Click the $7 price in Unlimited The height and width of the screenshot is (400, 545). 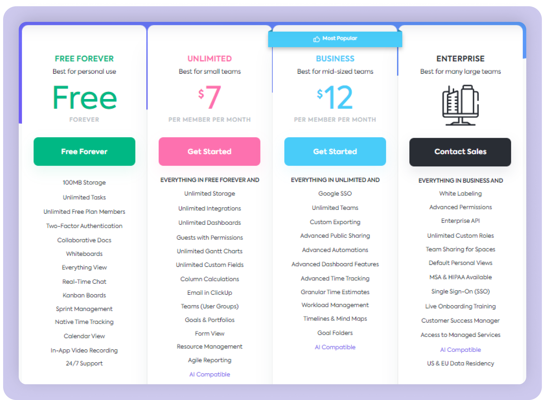click(x=210, y=97)
